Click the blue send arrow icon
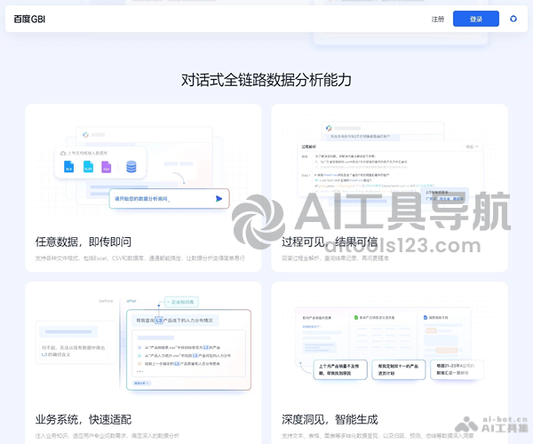The width and height of the screenshot is (533, 444). [x=219, y=198]
